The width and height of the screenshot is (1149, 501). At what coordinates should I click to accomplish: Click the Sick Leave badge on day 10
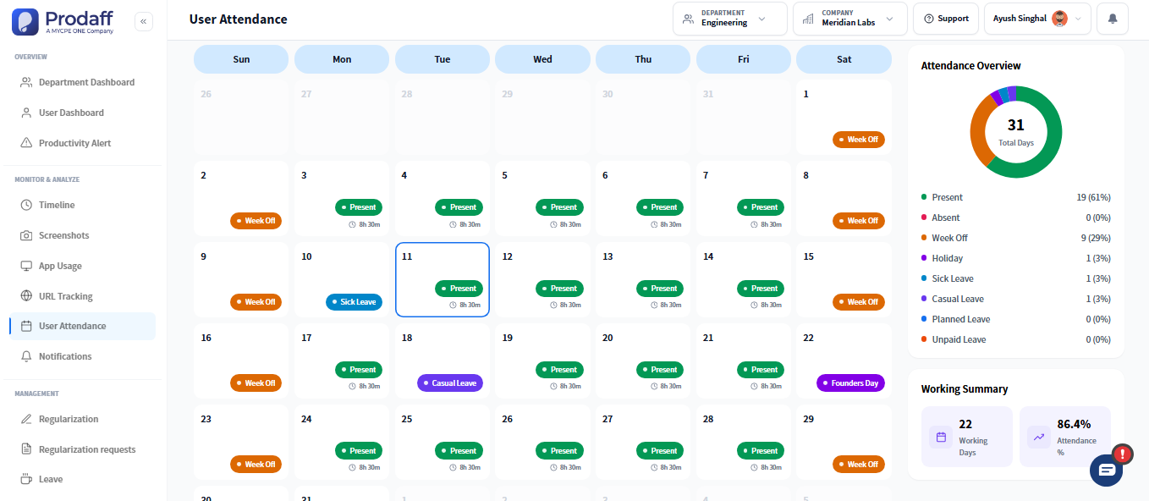pos(354,302)
